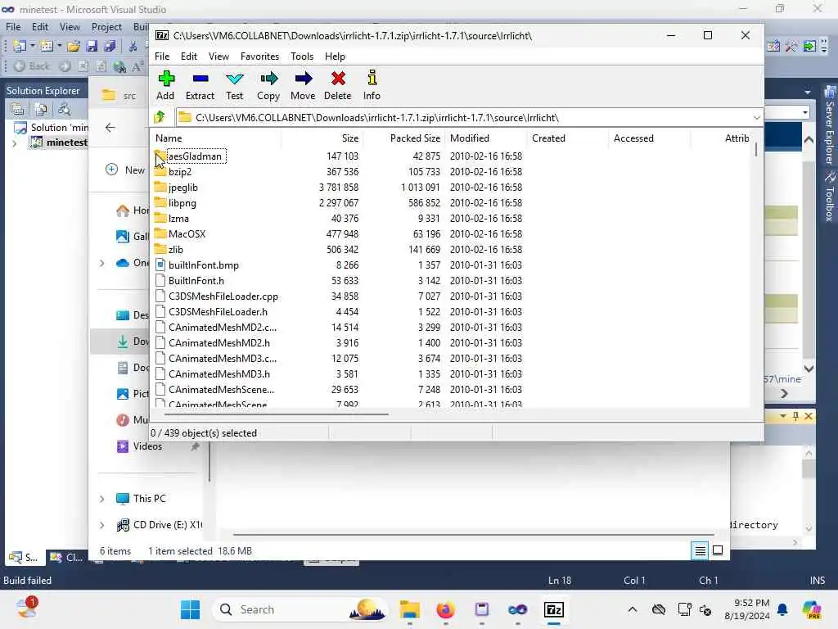Expand the OneDrive navigation node
Screen dimensions: 838x629
click(x=101, y=263)
